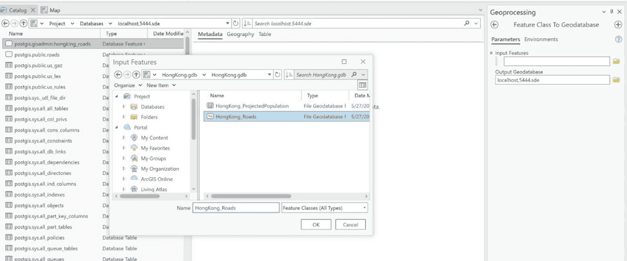The height and width of the screenshot is (261, 627).
Task: Open the New Item dropdown menu
Action: point(163,85)
